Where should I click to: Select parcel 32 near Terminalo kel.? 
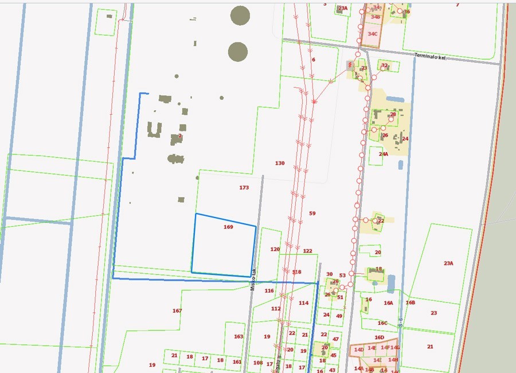click(x=384, y=65)
